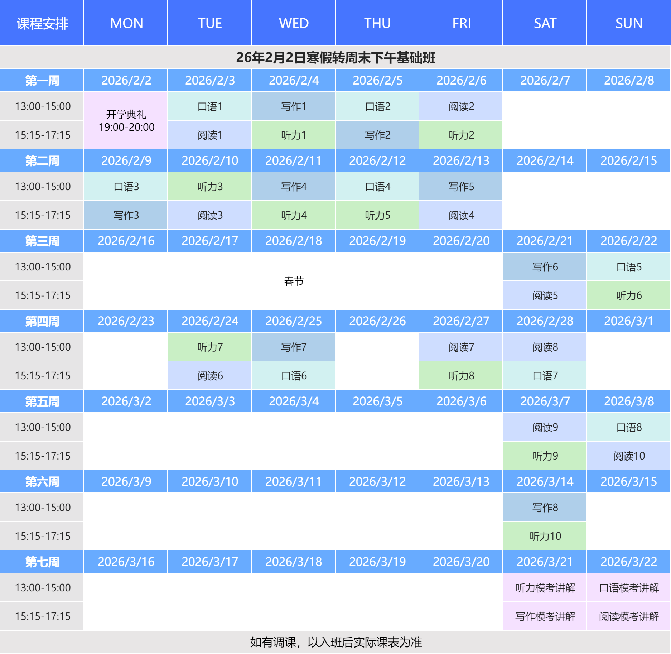671x654 pixels.
Task: Select the 听力10 class cell
Action: [545, 536]
